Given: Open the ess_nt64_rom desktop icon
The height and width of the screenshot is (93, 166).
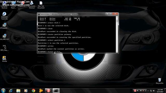Looking at the screenshot, I should (x=4, y=37).
